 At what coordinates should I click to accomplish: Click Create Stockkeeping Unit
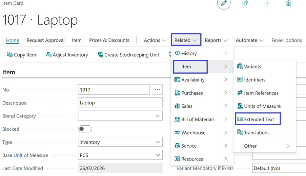[x=128, y=55]
